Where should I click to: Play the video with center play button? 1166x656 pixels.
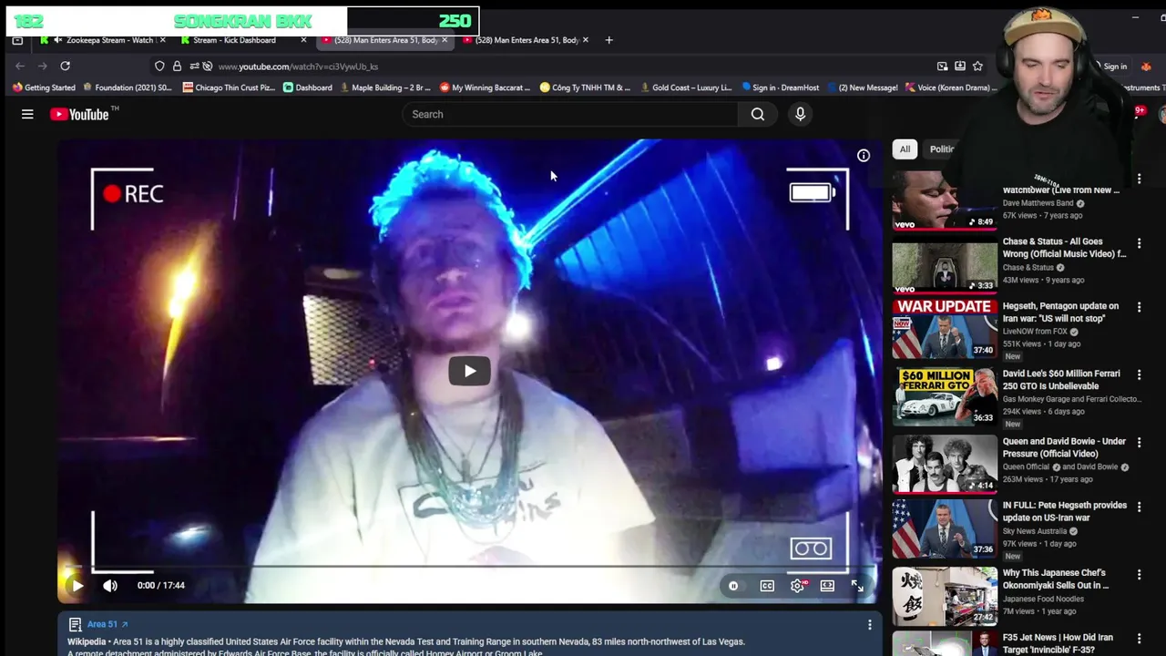pos(469,371)
